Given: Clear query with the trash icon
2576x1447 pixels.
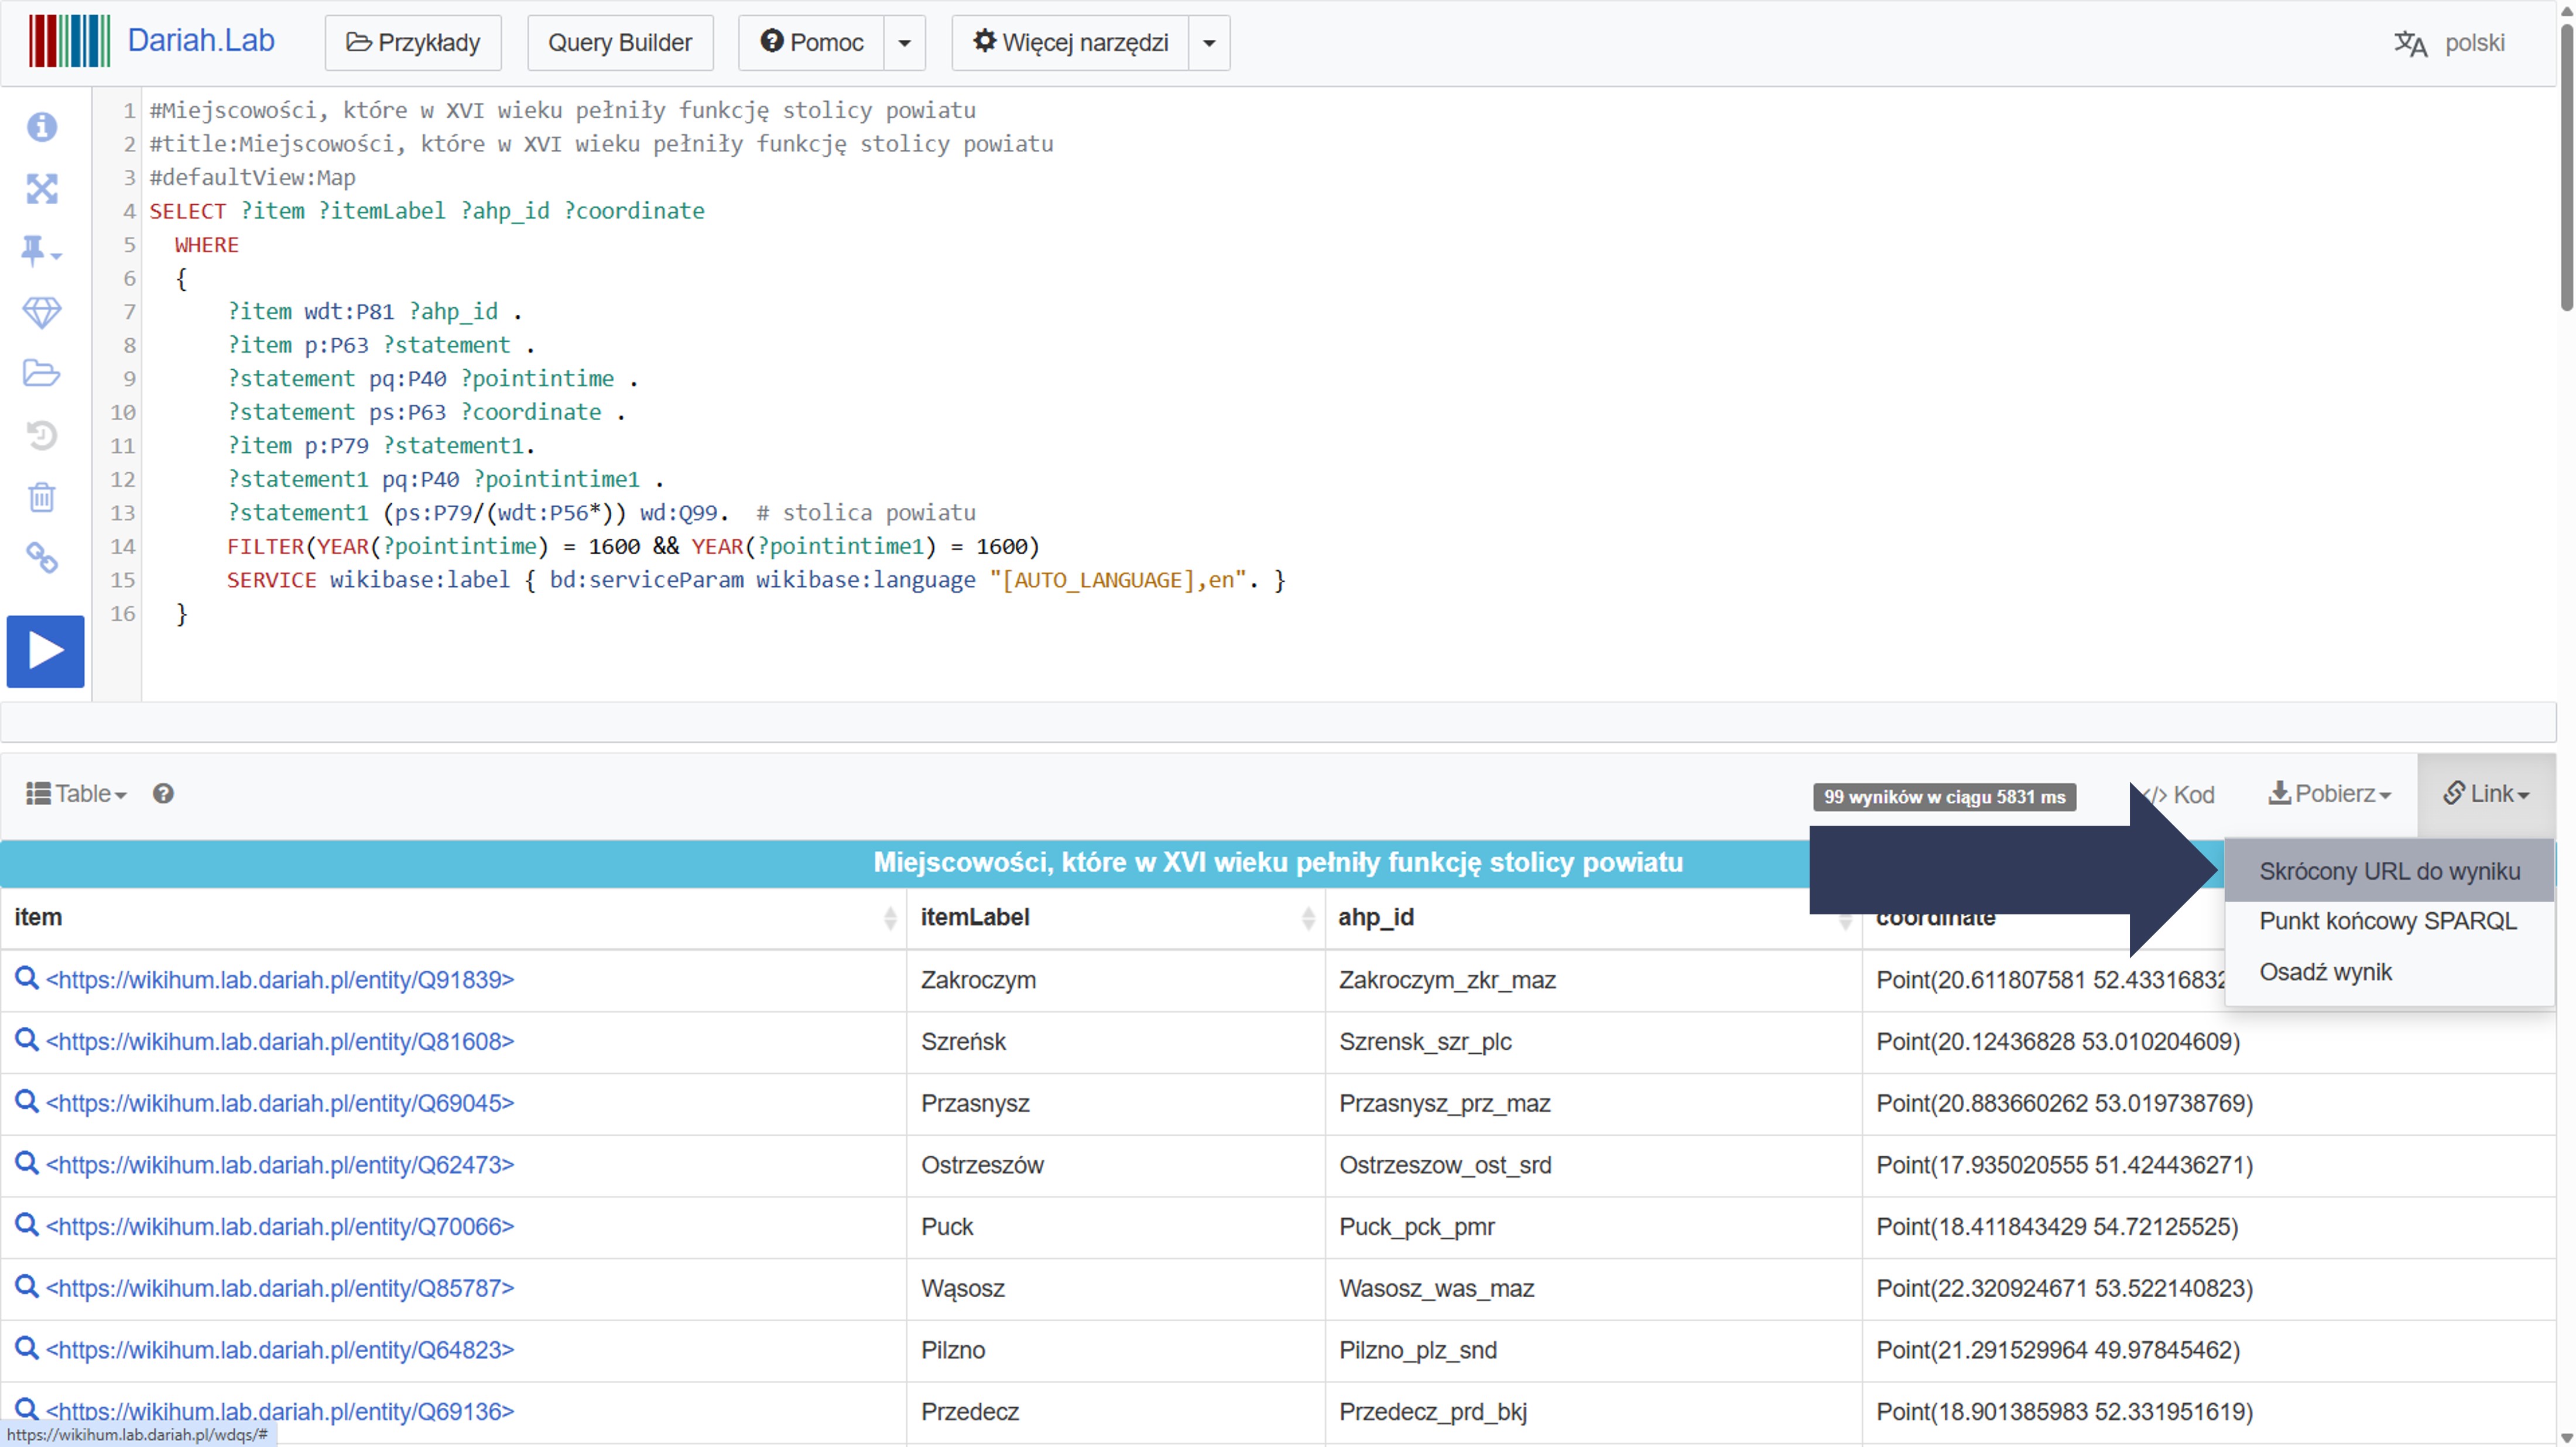Looking at the screenshot, I should pyautogui.click(x=42, y=497).
